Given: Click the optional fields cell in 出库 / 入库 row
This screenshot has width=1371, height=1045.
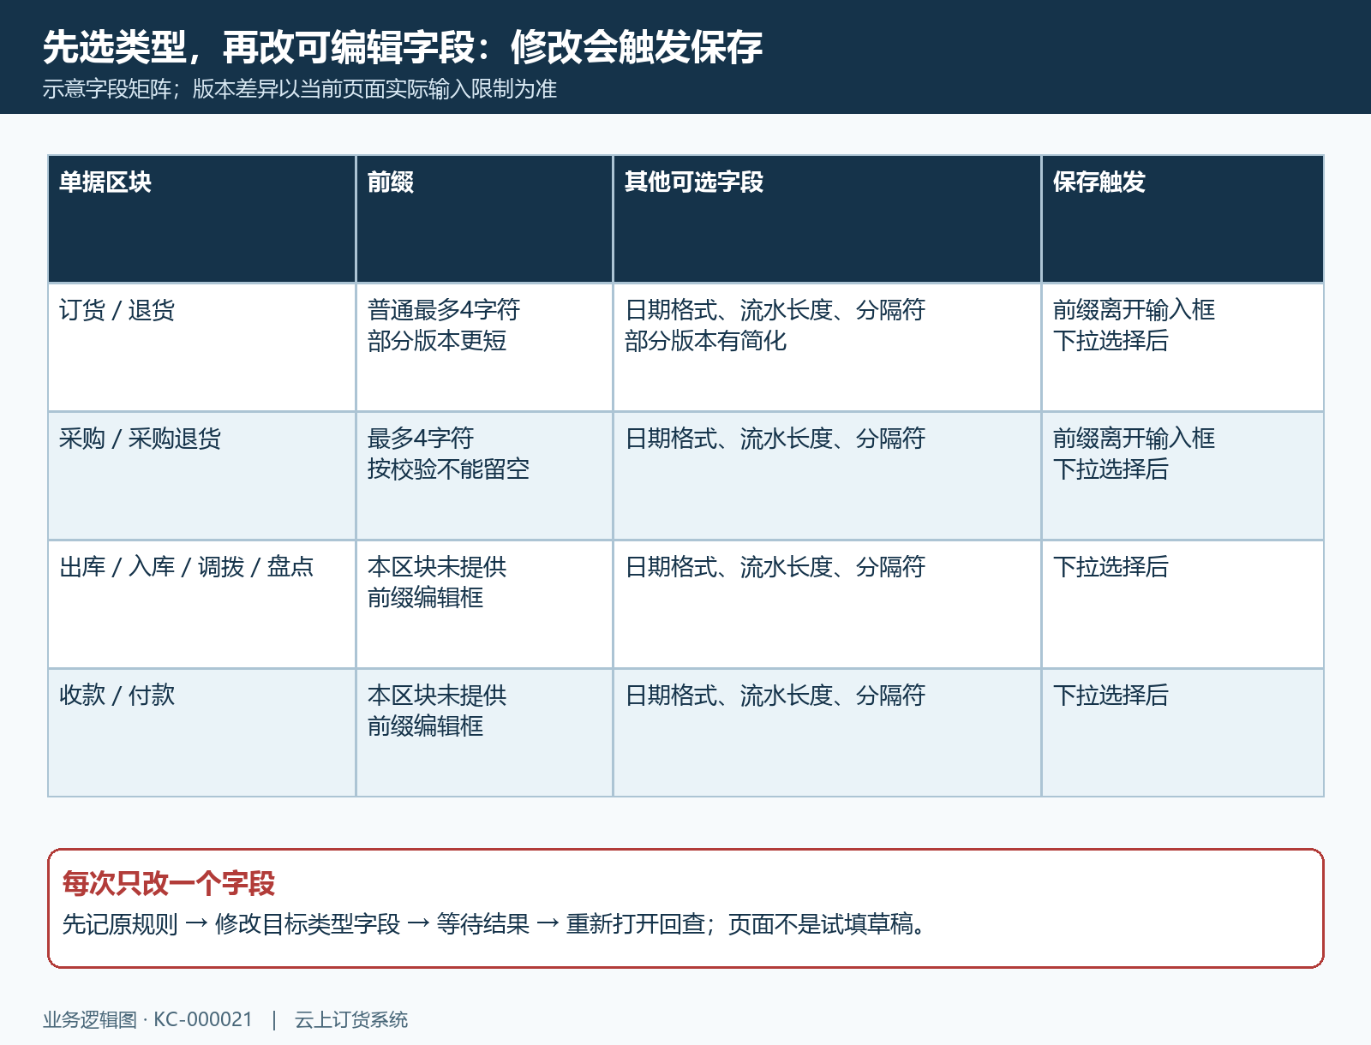Looking at the screenshot, I should 827,605.
